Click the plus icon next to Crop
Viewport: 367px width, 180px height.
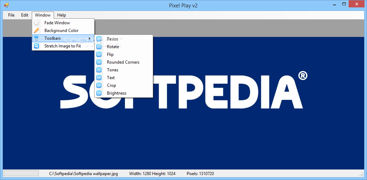[x=99, y=85]
